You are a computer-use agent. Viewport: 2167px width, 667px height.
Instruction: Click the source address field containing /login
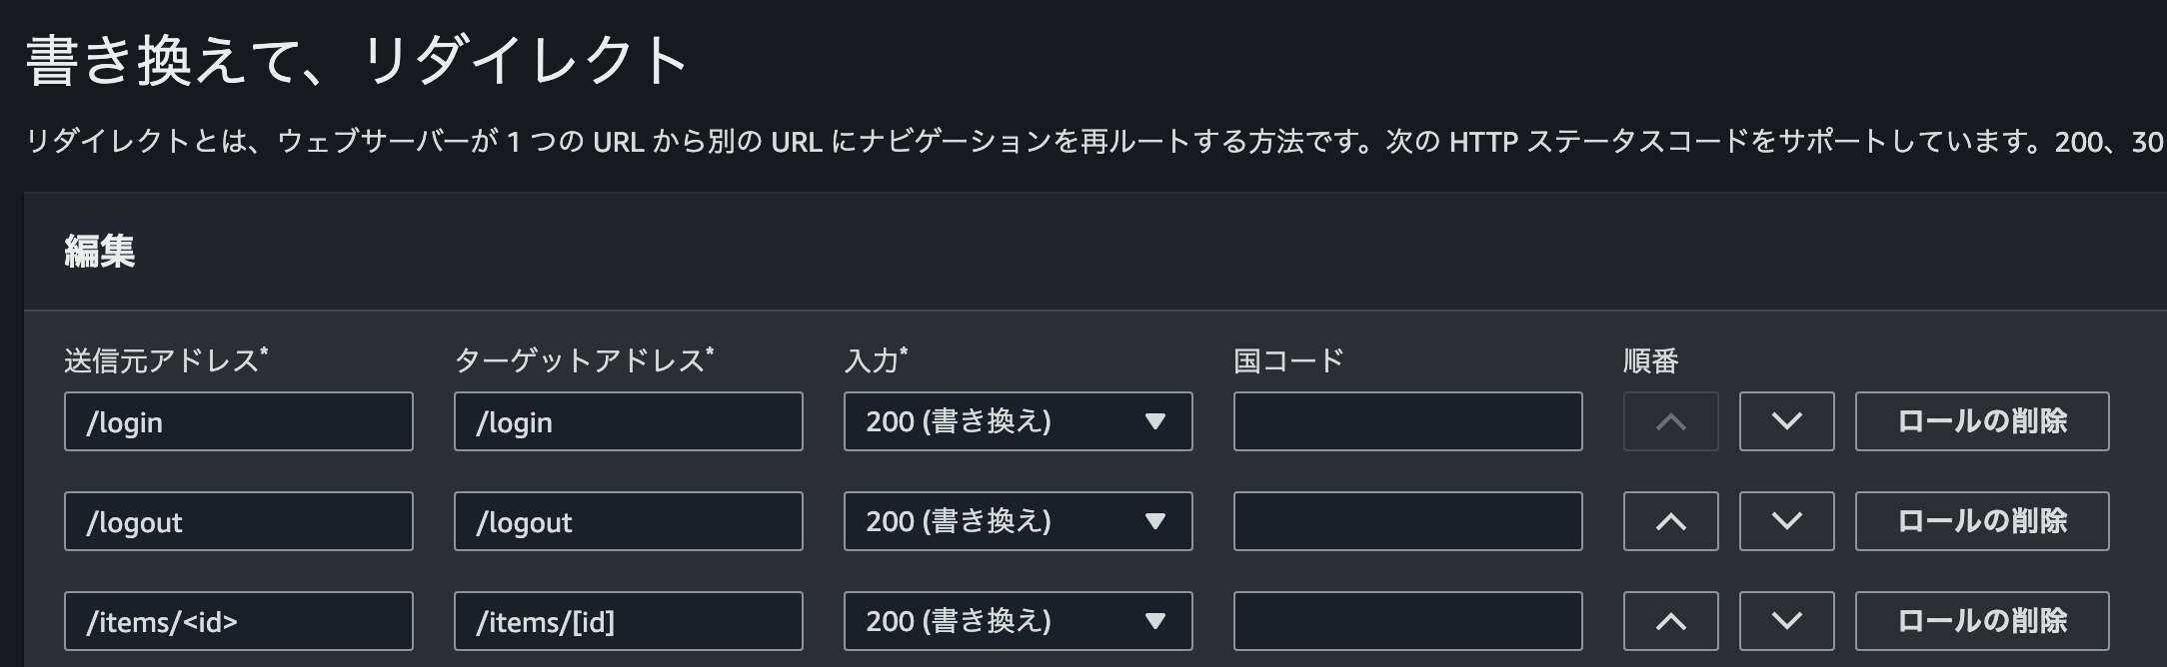click(x=238, y=421)
